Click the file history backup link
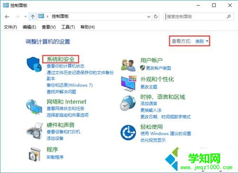The width and height of the screenshot is (238, 173). 80,76
